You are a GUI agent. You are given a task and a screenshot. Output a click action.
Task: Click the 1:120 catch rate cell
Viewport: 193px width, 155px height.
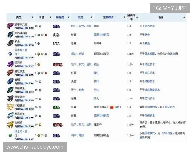click(x=131, y=54)
